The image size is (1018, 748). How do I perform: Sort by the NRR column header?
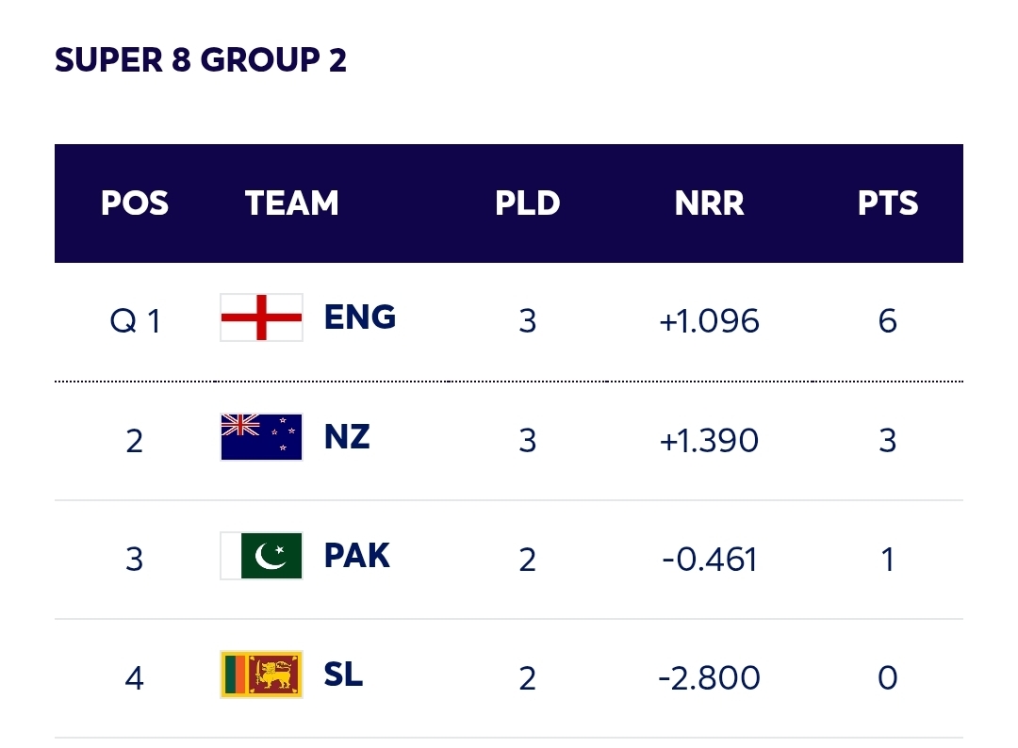(709, 203)
